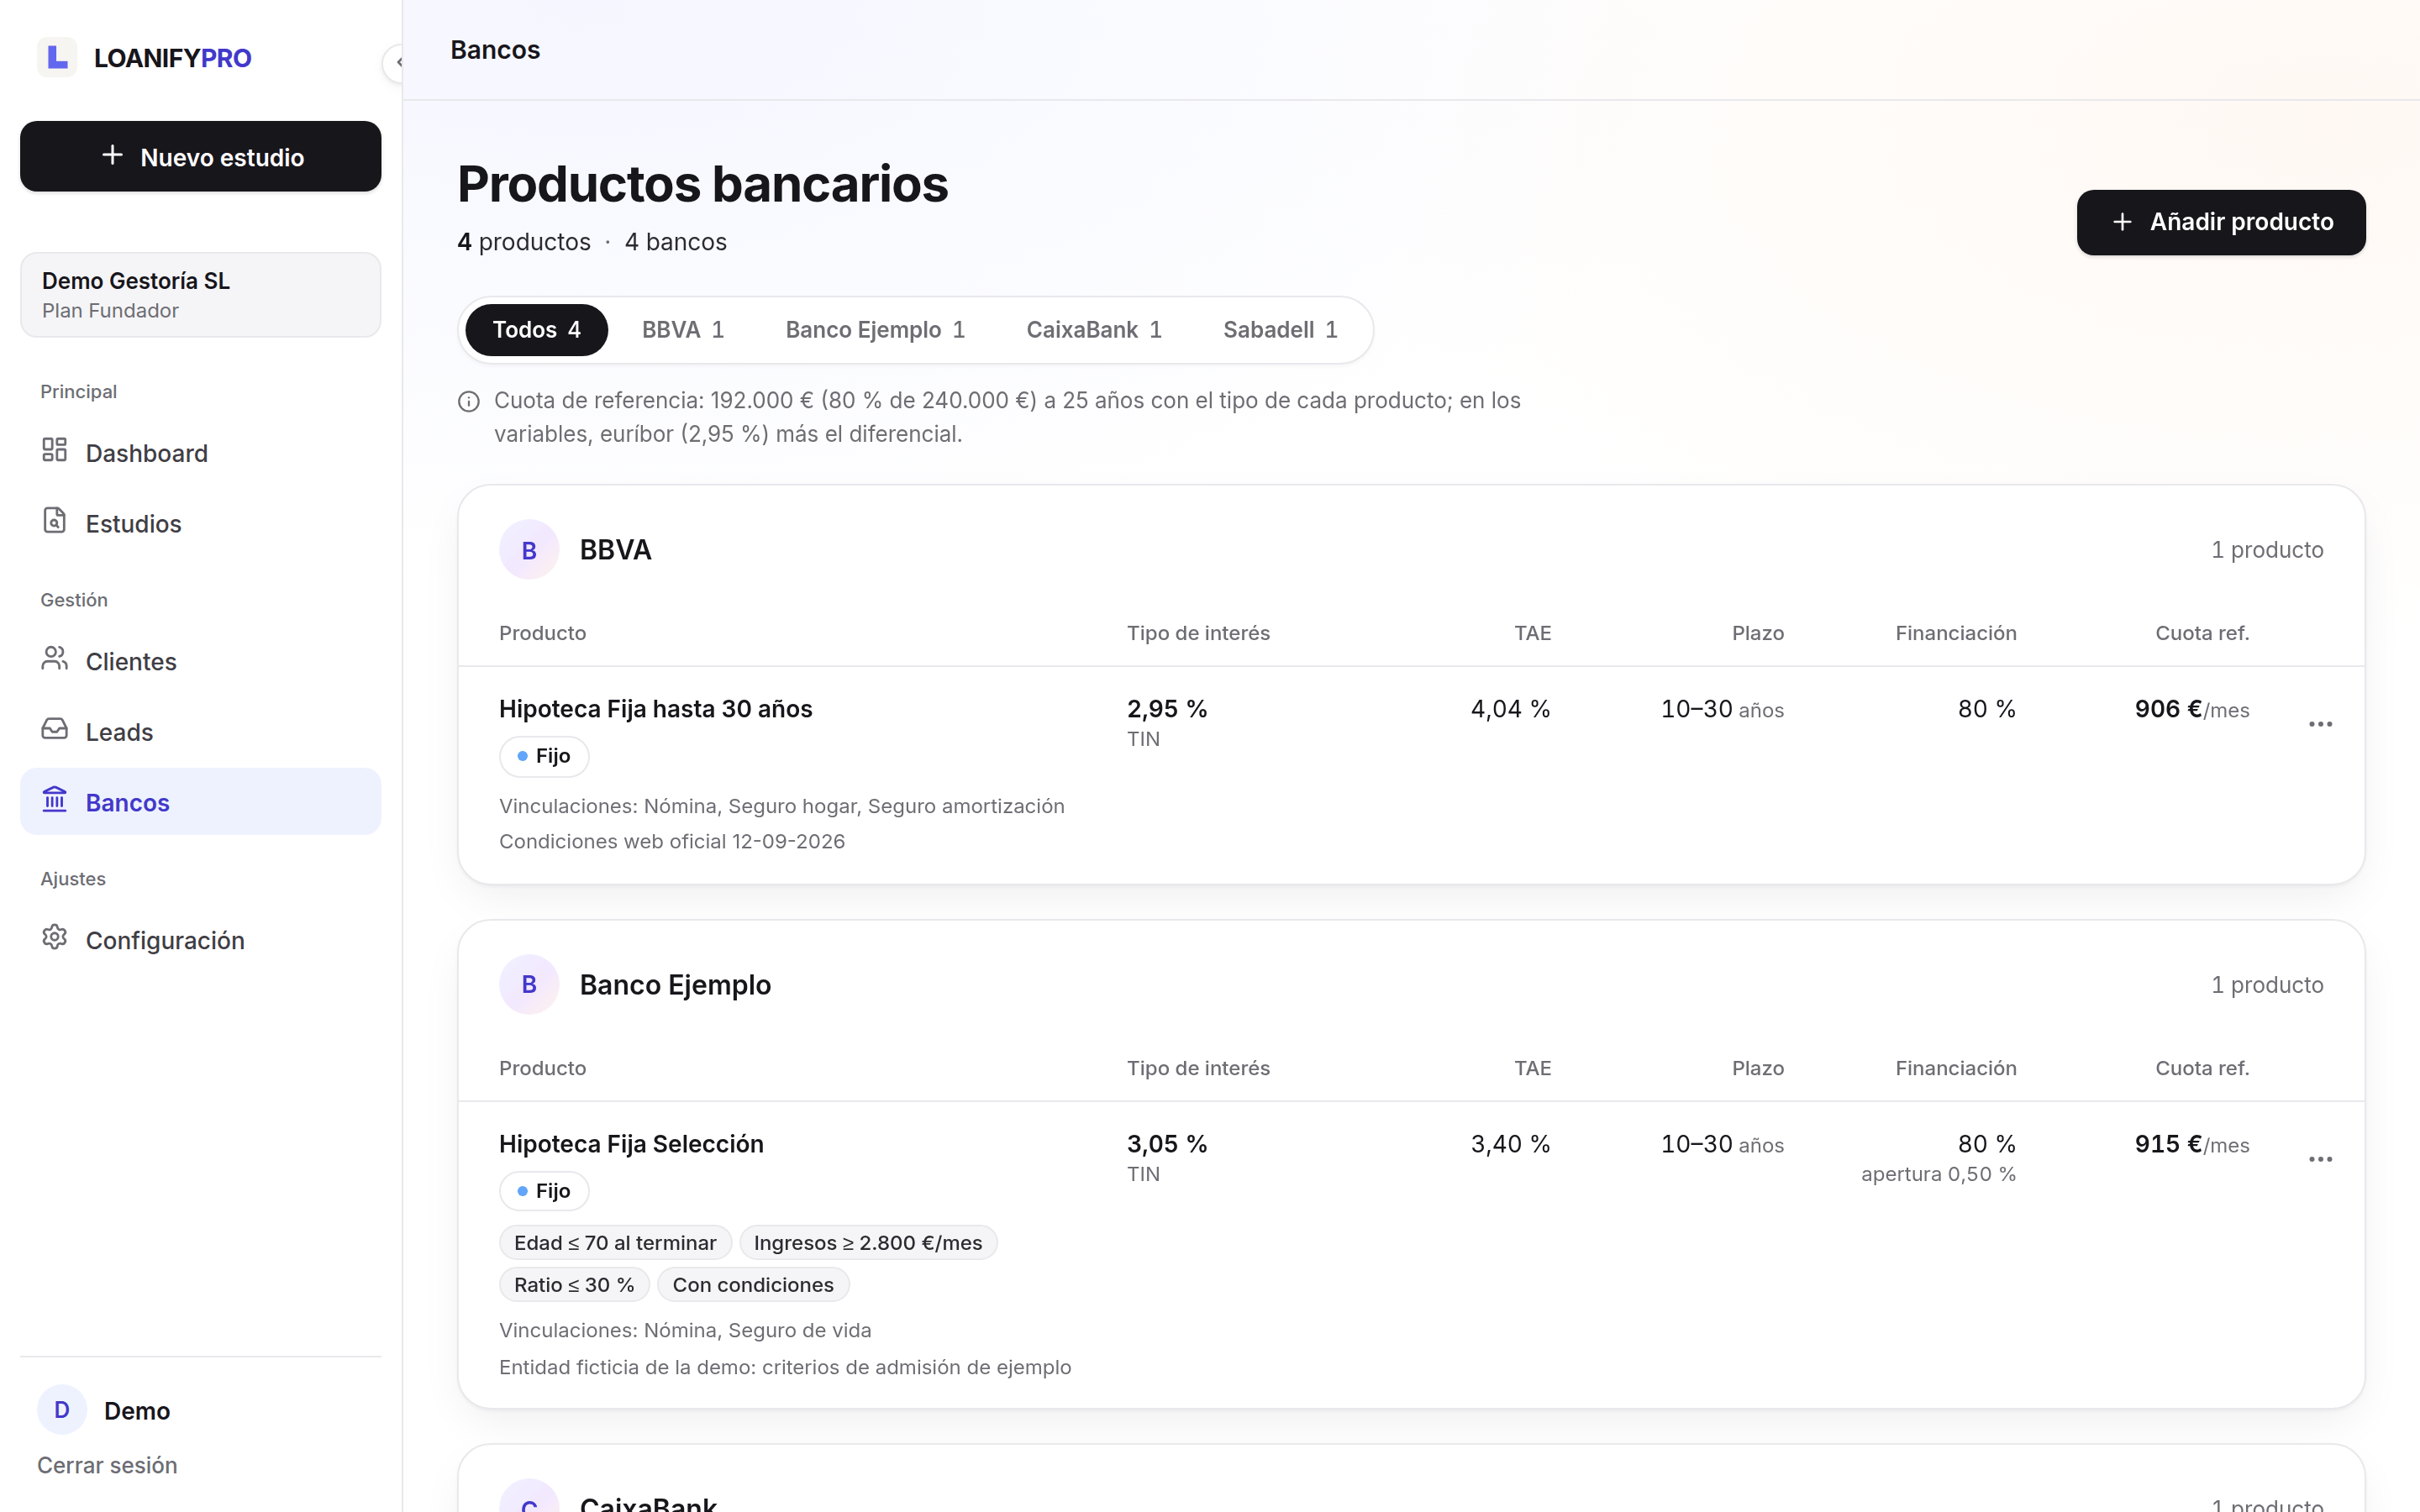Open the Dashboard page

coord(201,453)
